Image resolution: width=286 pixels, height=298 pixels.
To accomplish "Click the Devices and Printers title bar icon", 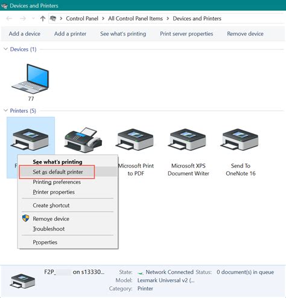I will tap(4, 6).
